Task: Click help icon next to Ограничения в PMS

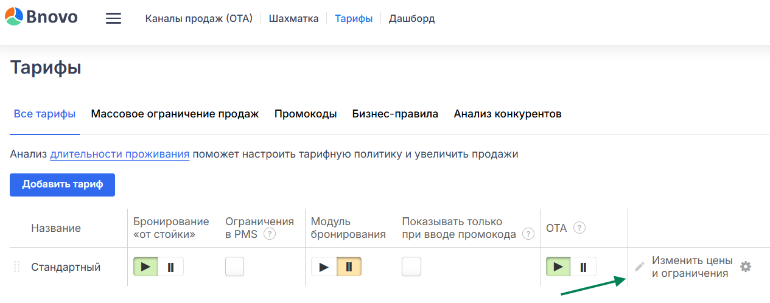Action: pyautogui.click(x=270, y=234)
